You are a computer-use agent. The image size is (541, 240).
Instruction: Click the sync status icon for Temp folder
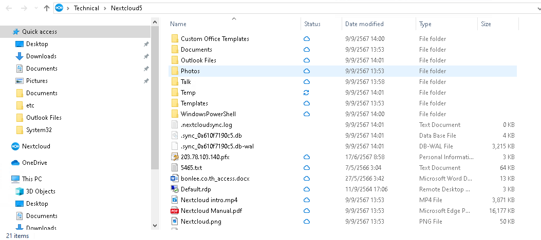click(307, 93)
